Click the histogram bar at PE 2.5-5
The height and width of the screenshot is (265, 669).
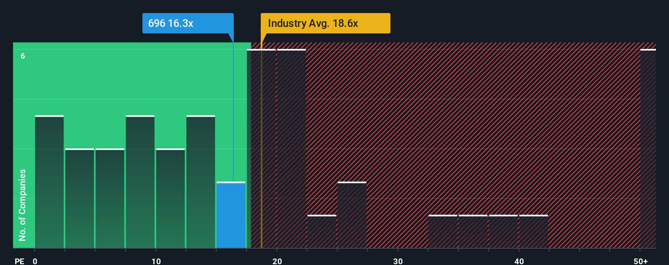[x=80, y=198]
